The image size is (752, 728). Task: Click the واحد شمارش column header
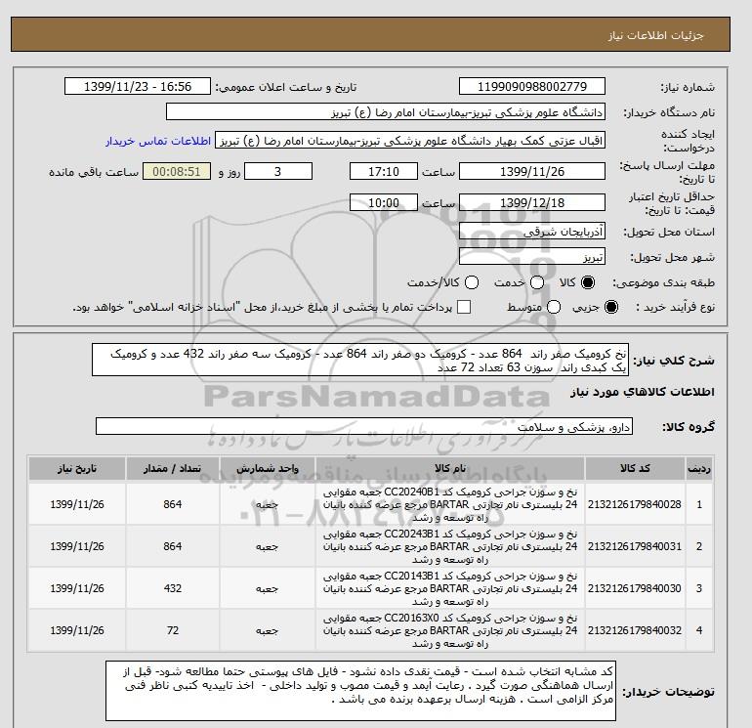coord(268,468)
